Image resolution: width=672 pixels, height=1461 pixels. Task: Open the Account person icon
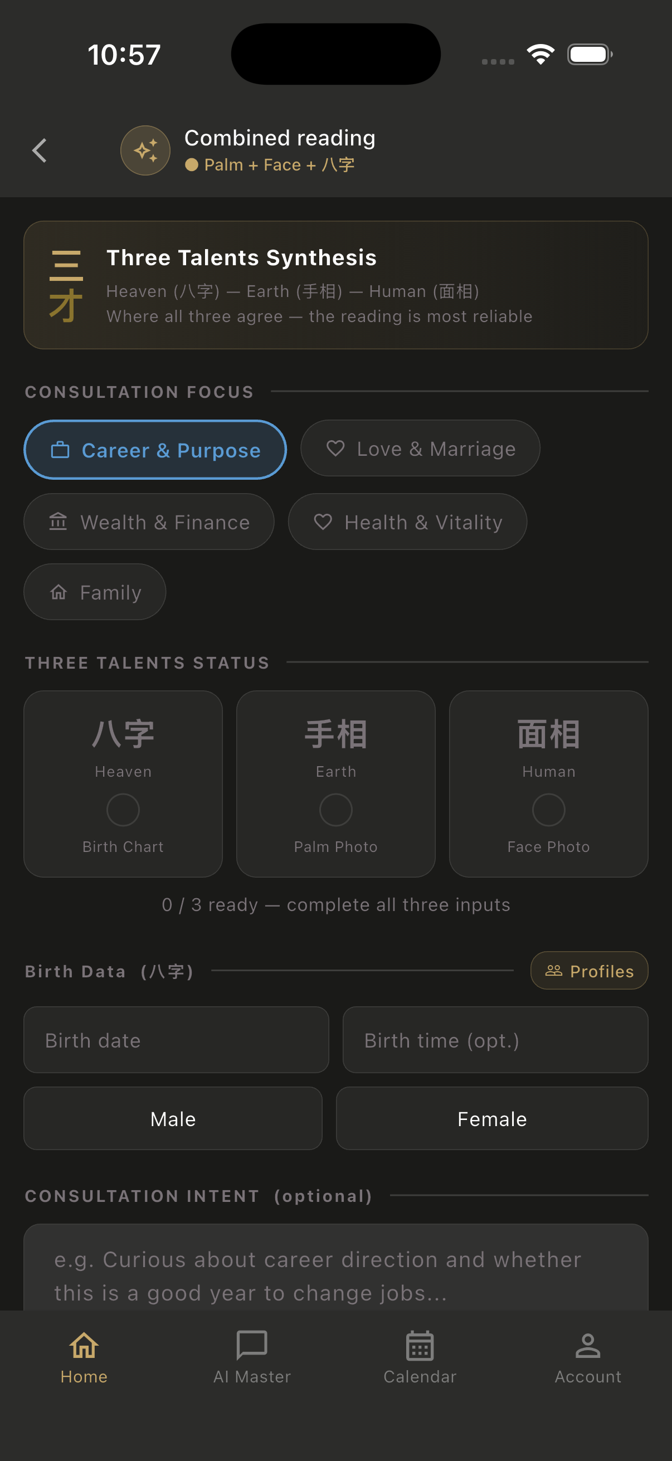[587, 1345]
